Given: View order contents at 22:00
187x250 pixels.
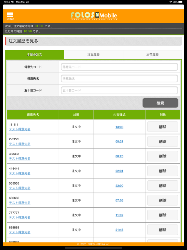Looking at the screenshot, I should point(119,186).
